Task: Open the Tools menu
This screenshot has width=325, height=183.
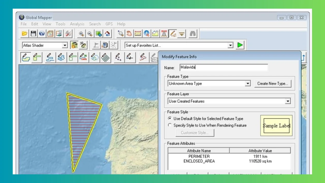Action: pyautogui.click(x=60, y=24)
